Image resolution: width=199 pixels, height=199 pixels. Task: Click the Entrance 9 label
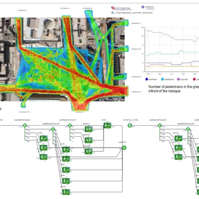[136, 77]
